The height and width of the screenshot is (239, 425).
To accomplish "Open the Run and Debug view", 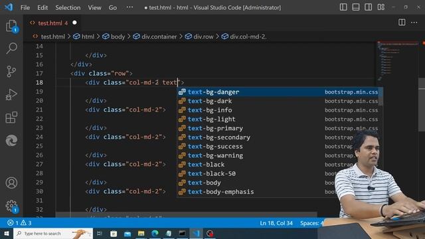I will tap(11, 94).
